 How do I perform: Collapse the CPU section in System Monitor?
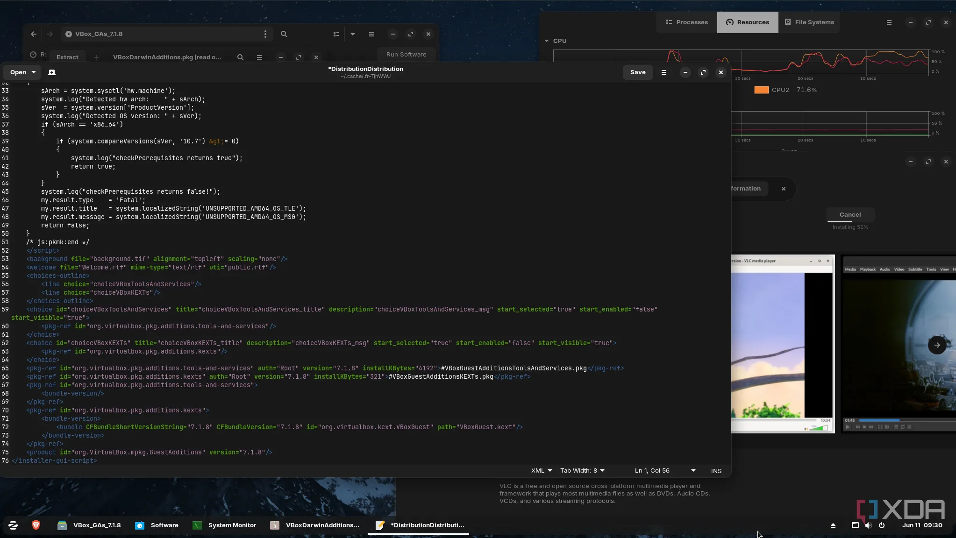[547, 41]
